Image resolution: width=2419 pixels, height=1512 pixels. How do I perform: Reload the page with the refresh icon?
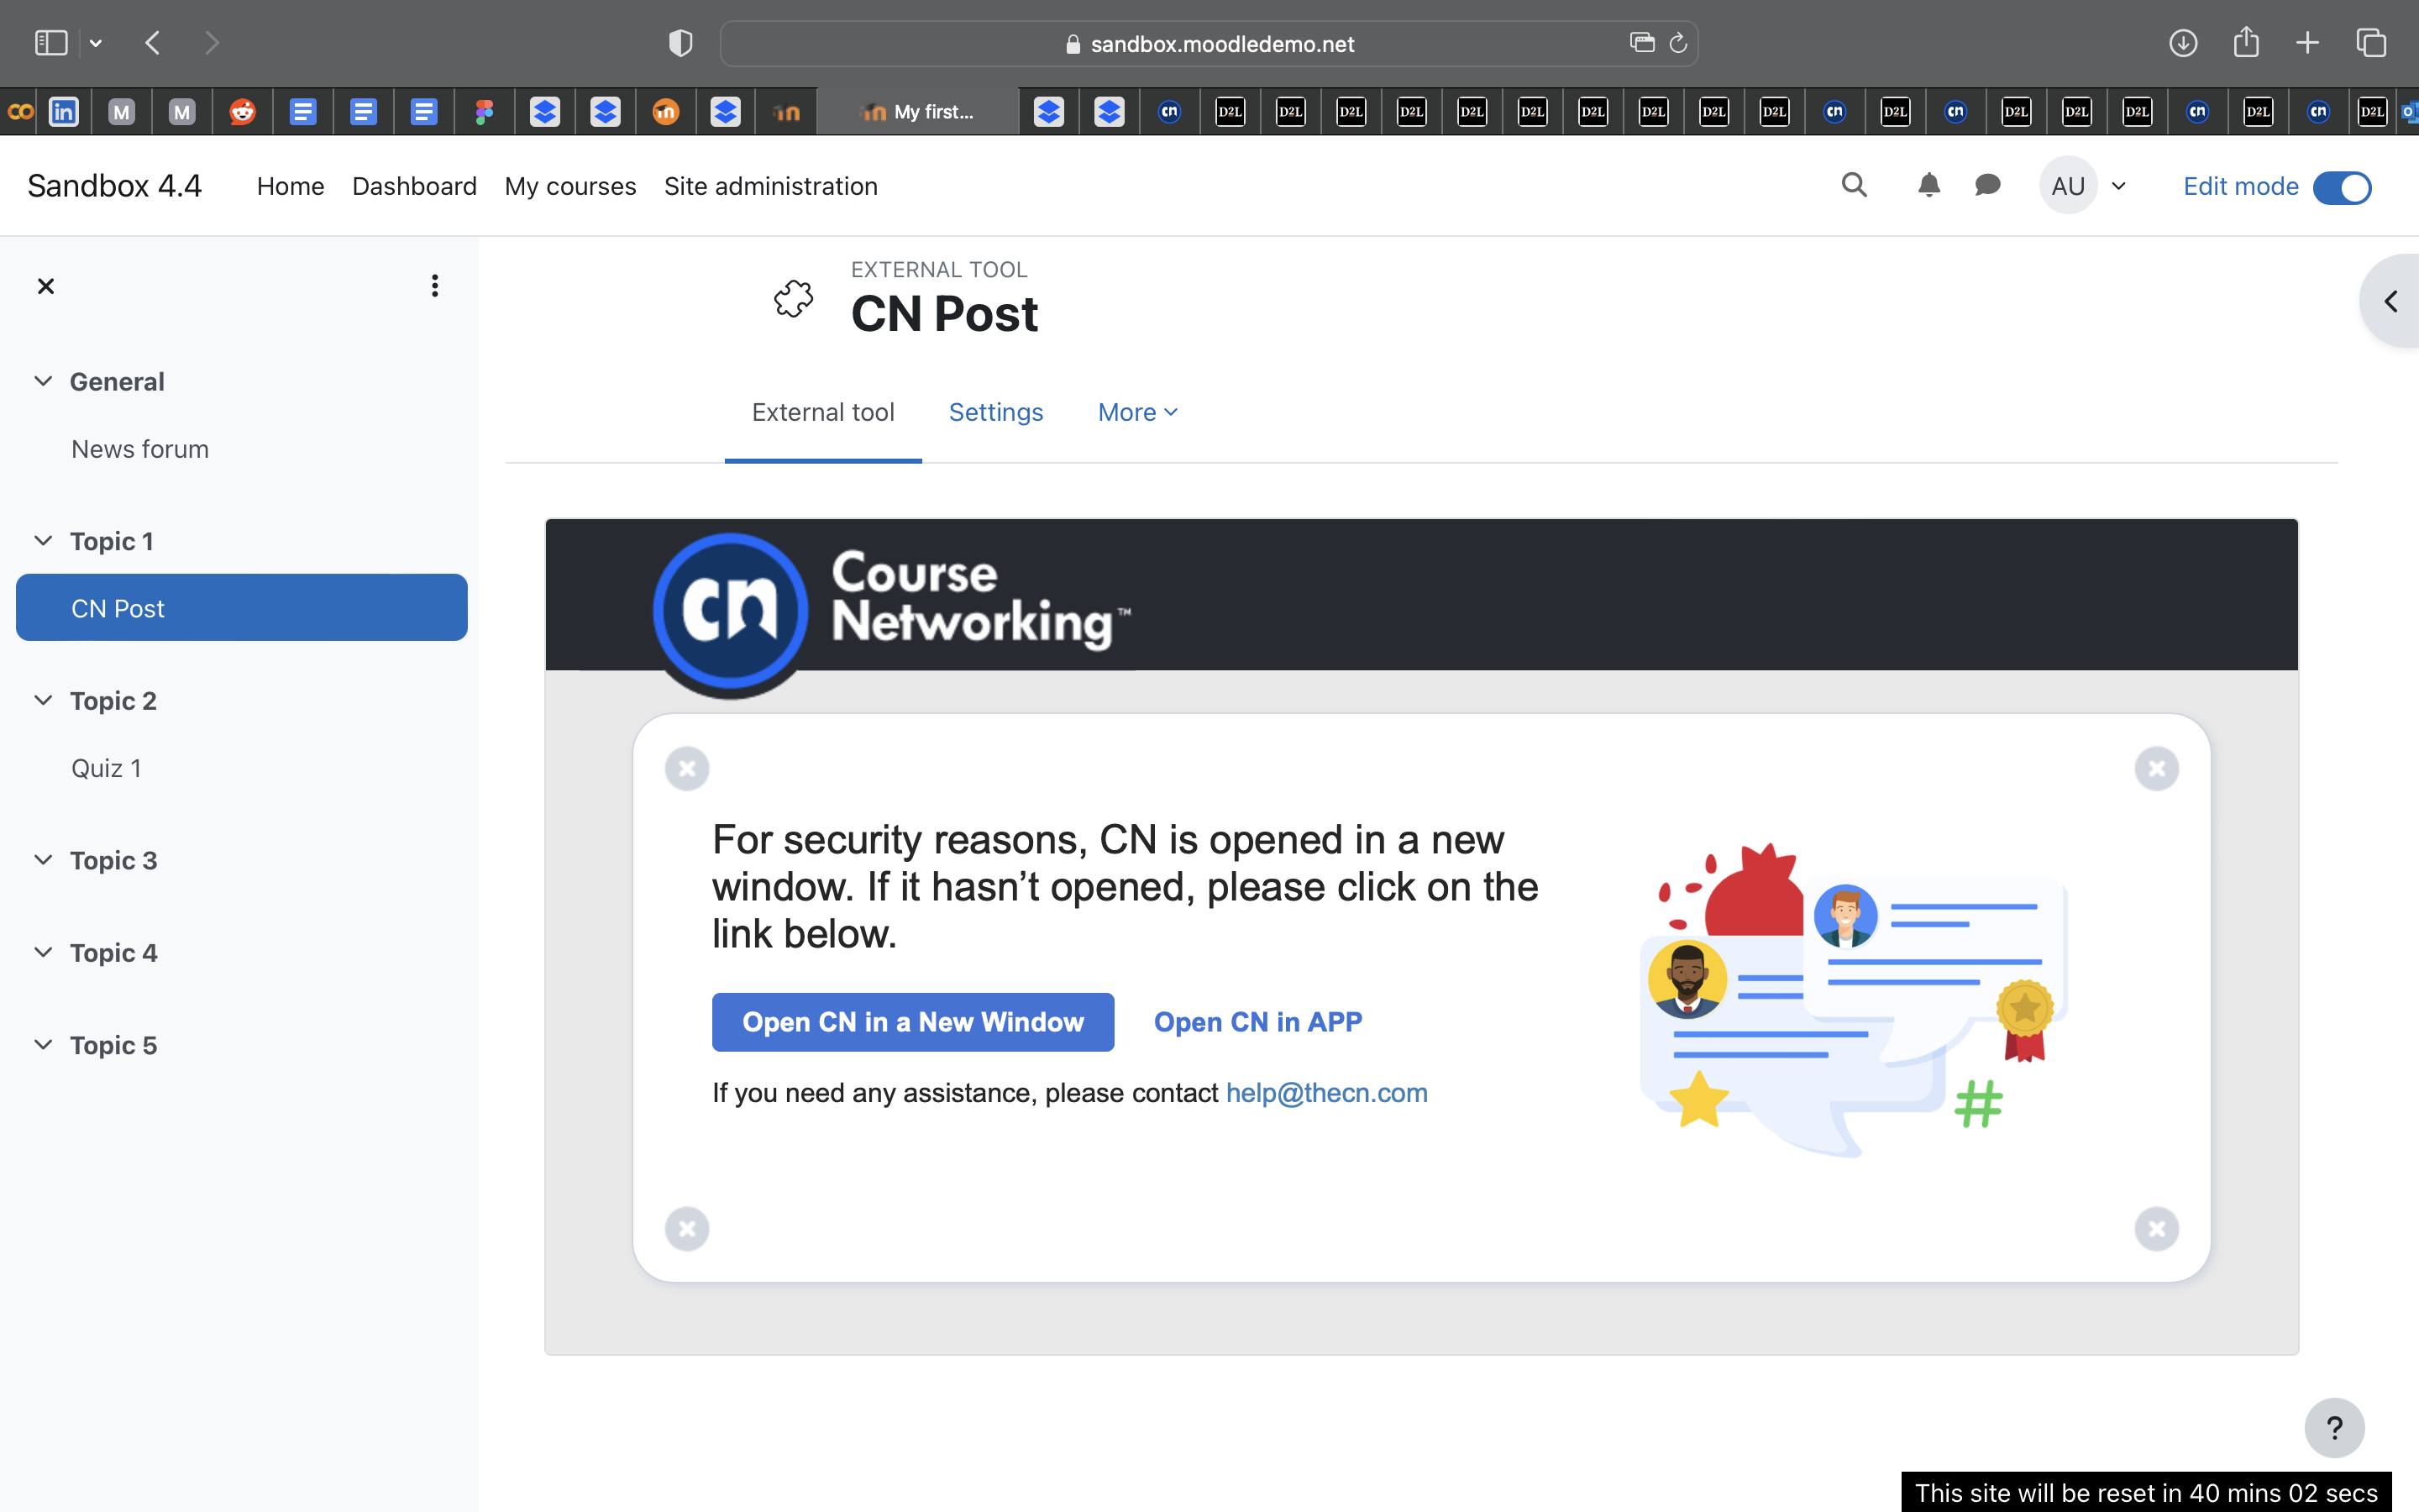(1678, 43)
